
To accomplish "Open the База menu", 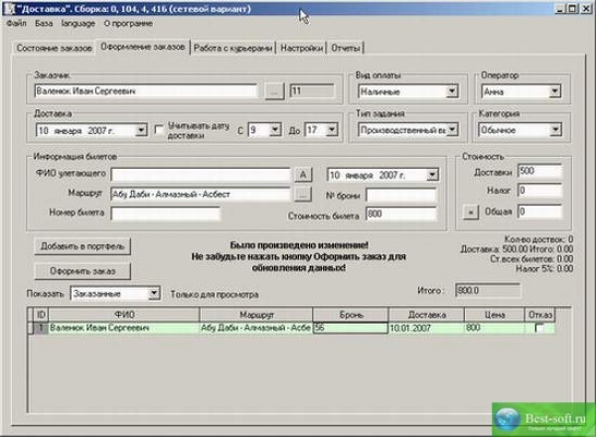I will [44, 23].
